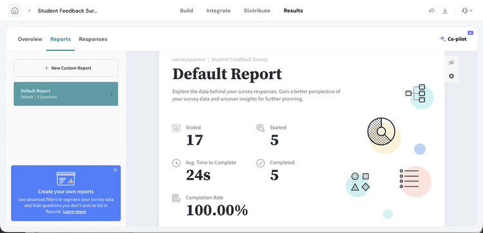
Task: Click the share arrow icon
Action: (x=431, y=11)
